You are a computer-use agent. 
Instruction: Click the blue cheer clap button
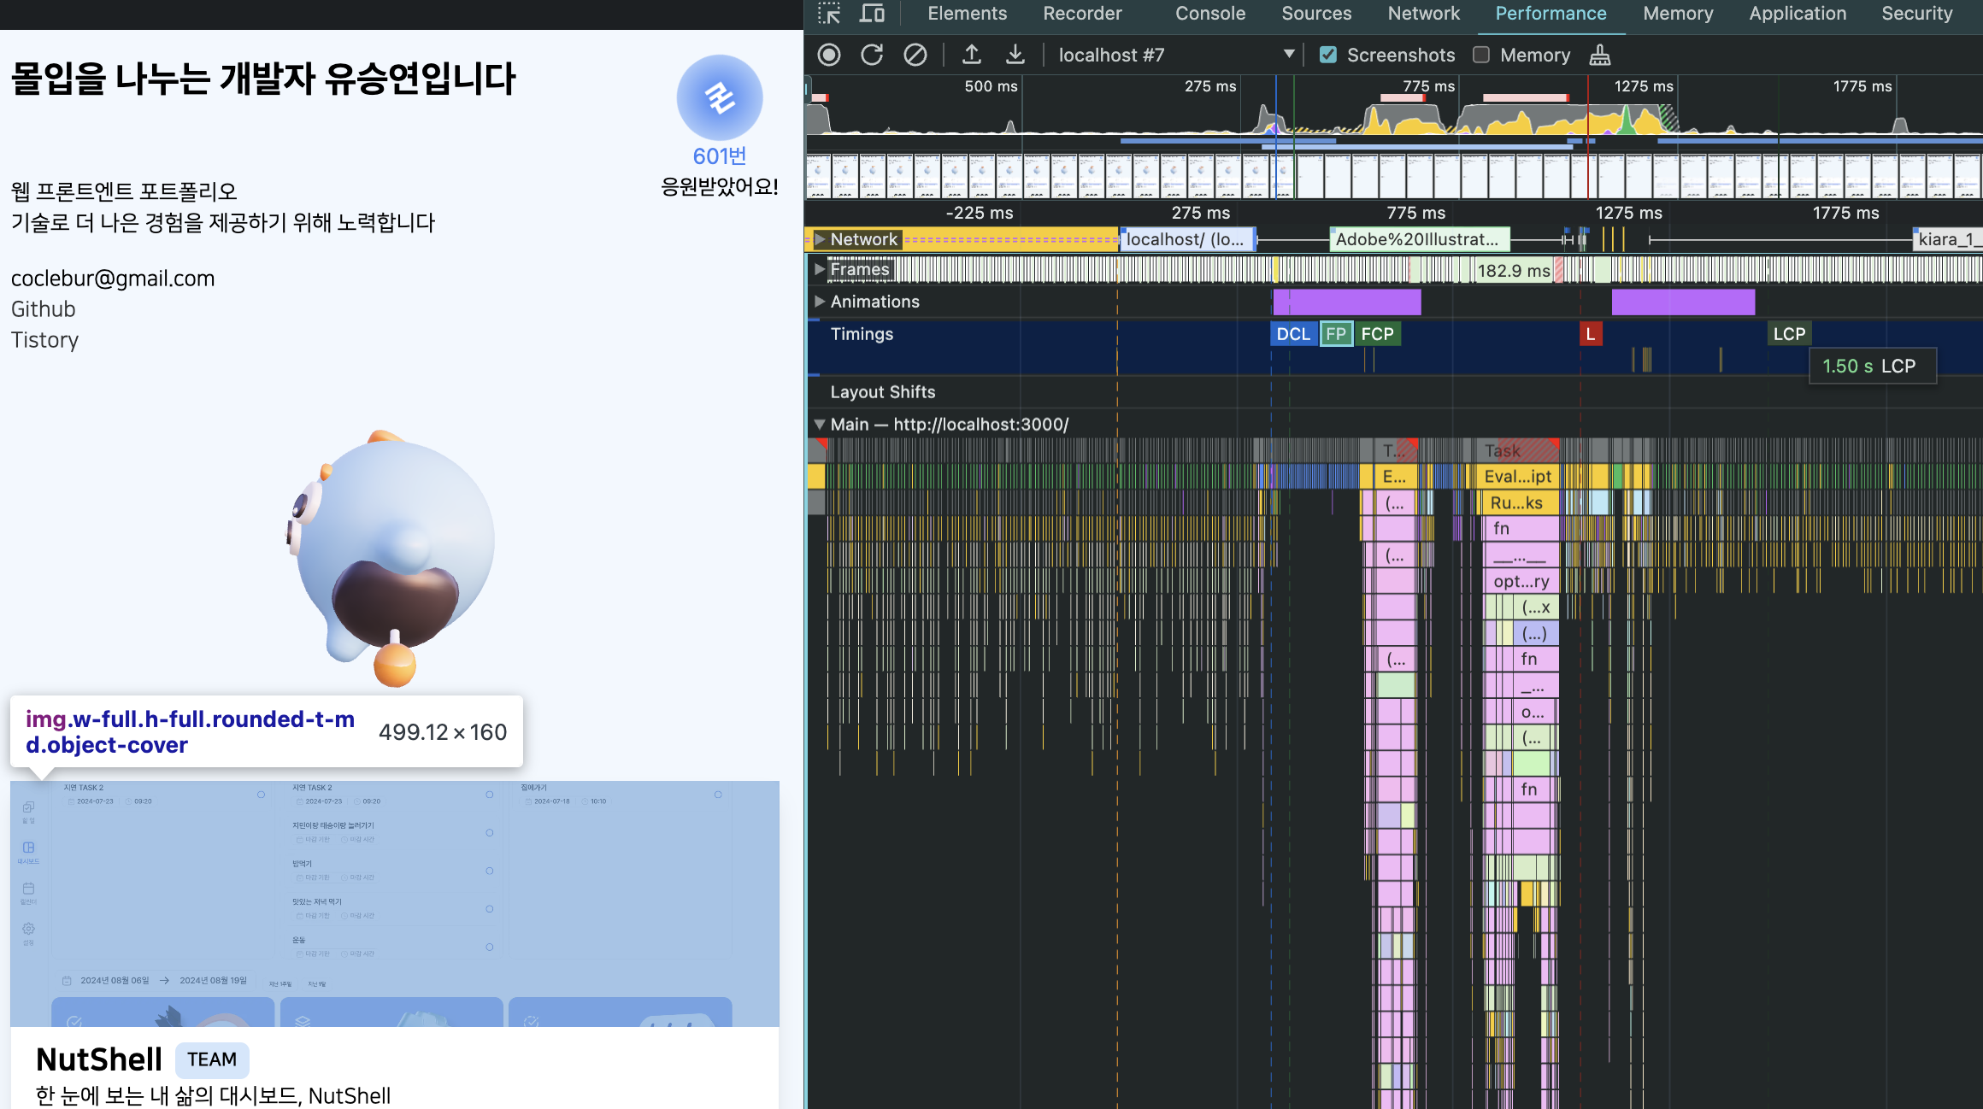coord(719,98)
